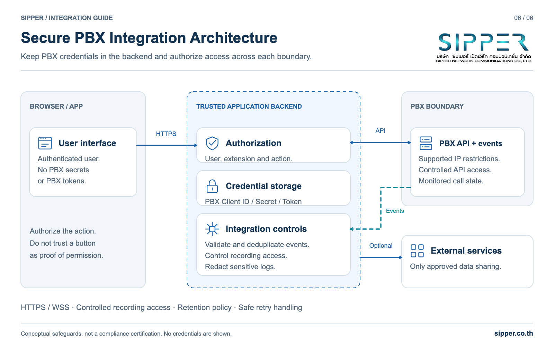Click the PBX API server icon
The width and height of the screenshot is (554, 346).
click(x=426, y=143)
